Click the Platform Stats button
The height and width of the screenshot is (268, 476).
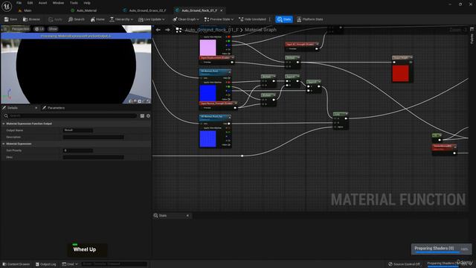click(x=310, y=19)
